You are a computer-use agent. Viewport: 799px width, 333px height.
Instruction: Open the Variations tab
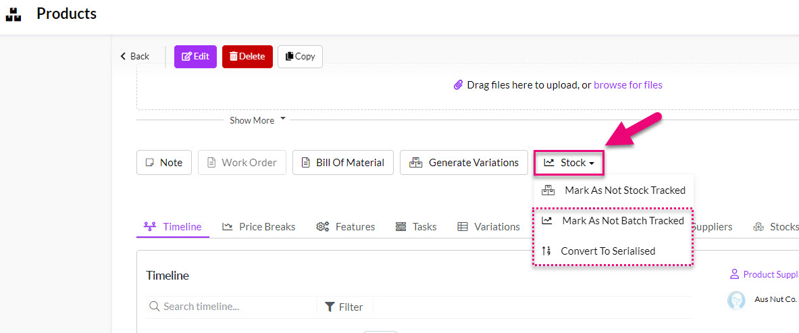488,227
